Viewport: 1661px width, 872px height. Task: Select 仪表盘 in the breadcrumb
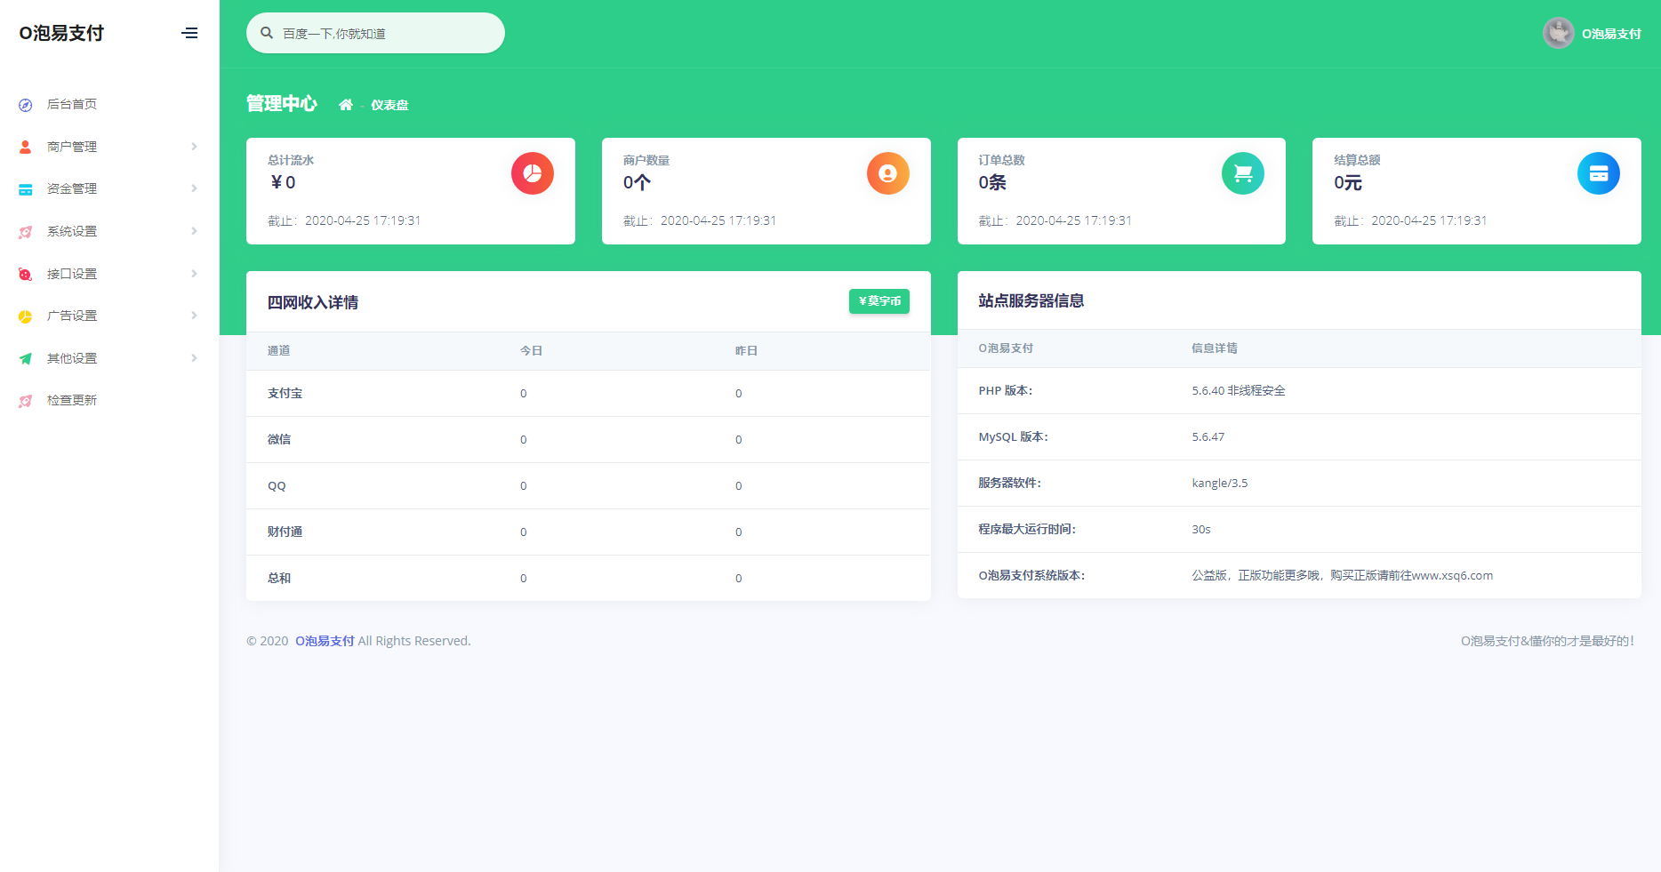coord(389,104)
